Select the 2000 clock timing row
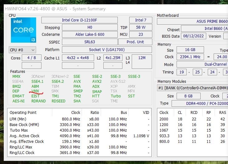228x164 pixels. 193,119
